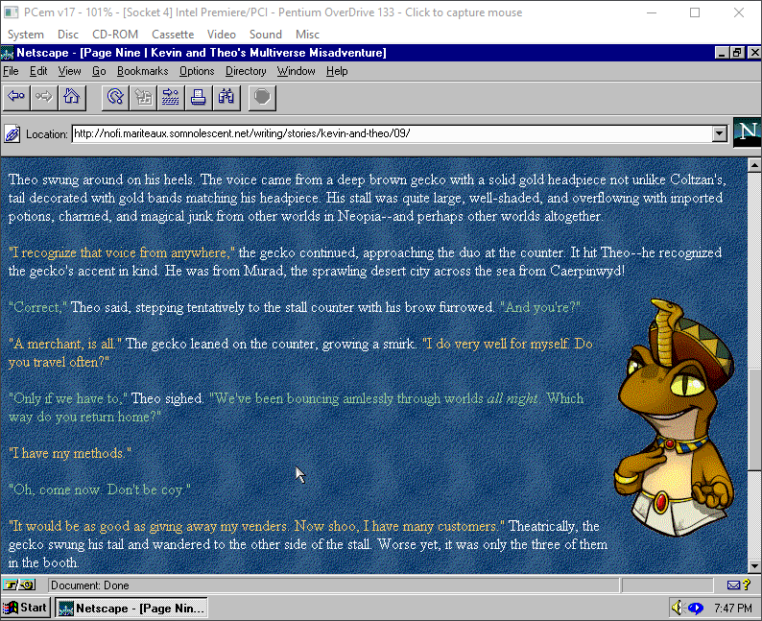This screenshot has height=621, width=762.
Task: Click inside the Location URL field
Action: (x=384, y=133)
